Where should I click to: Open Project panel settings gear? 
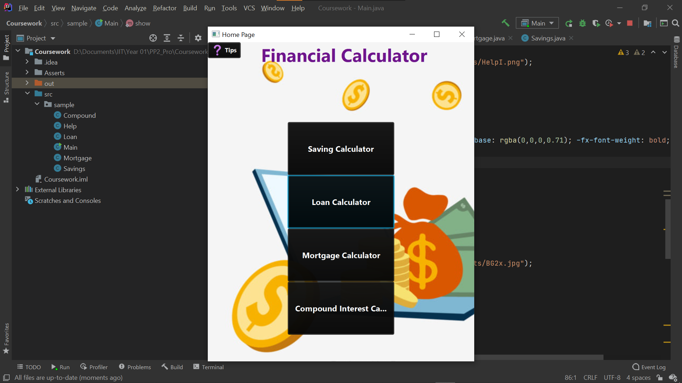click(x=198, y=38)
